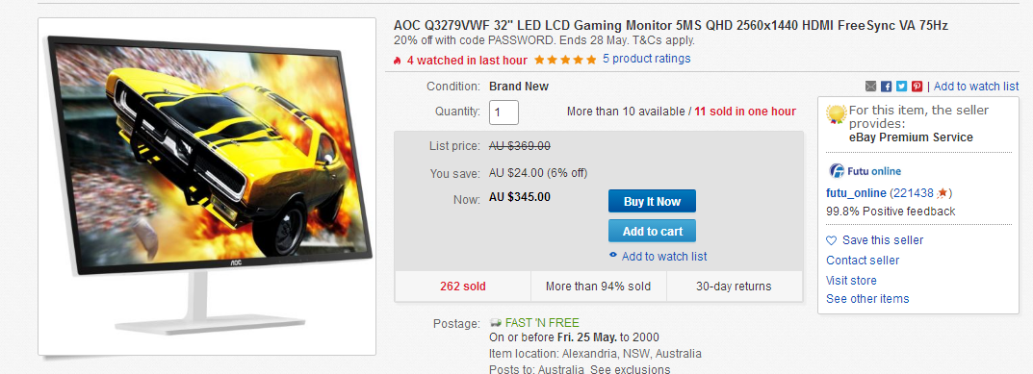The image size is (1033, 374).
Task: Share listing on Twitter icon
Action: coord(901,87)
